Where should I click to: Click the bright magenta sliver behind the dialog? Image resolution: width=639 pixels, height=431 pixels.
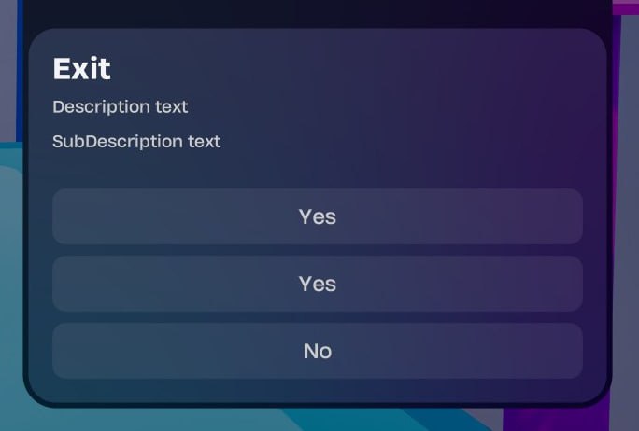[x=626, y=6]
